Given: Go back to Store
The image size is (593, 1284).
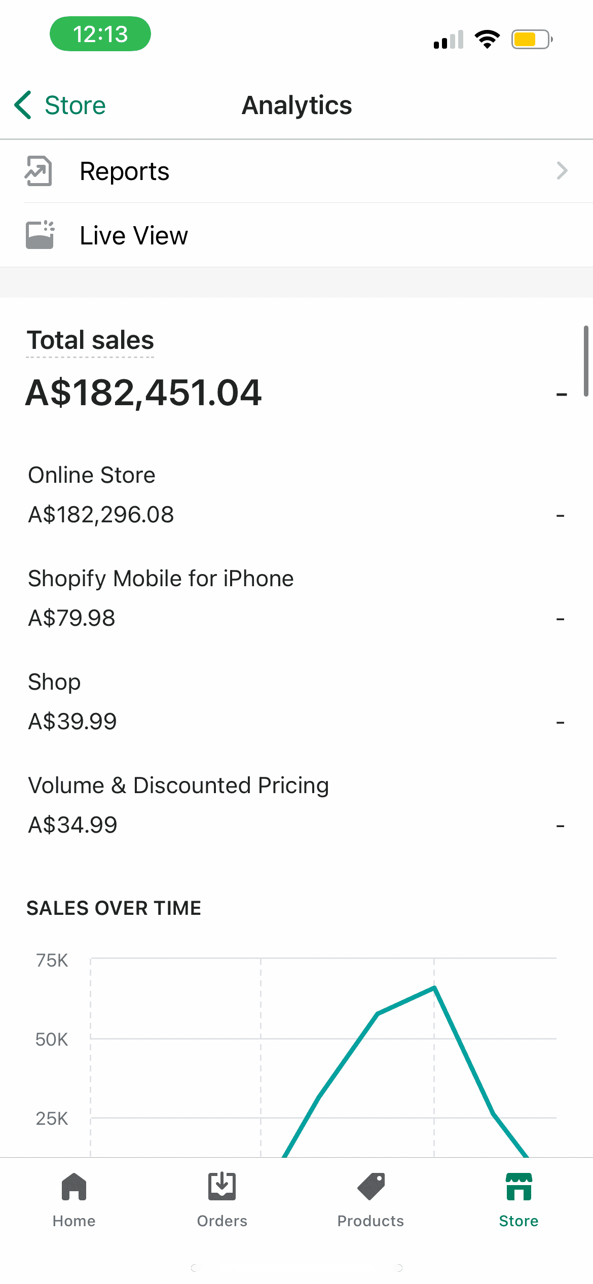Looking at the screenshot, I should pyautogui.click(x=75, y=105).
